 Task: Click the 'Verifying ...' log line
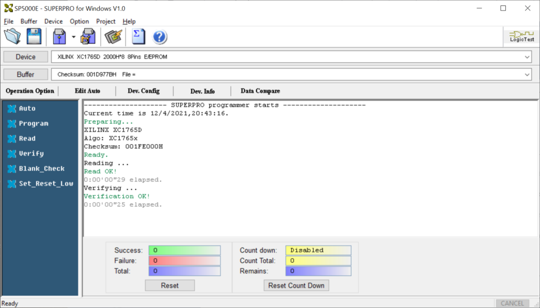click(111, 188)
